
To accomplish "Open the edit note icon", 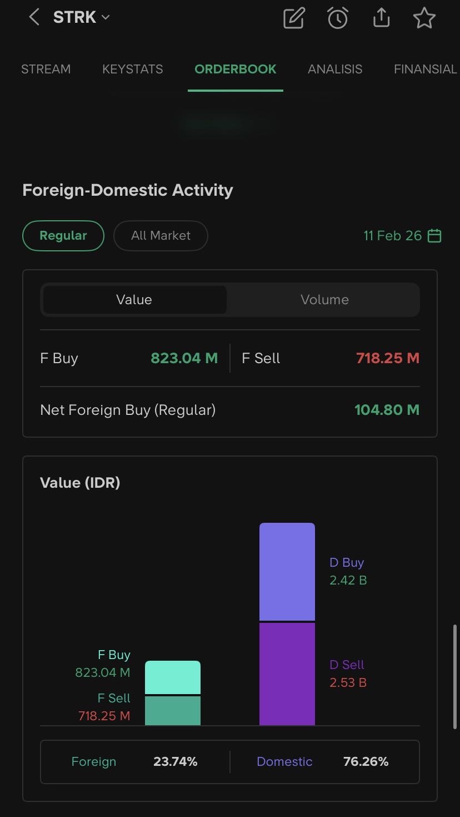I will click(294, 18).
